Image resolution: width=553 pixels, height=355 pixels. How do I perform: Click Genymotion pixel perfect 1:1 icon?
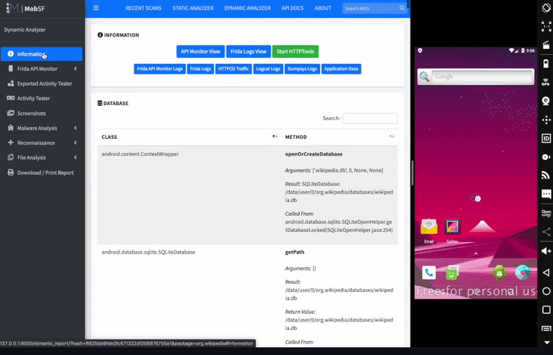click(x=546, y=27)
